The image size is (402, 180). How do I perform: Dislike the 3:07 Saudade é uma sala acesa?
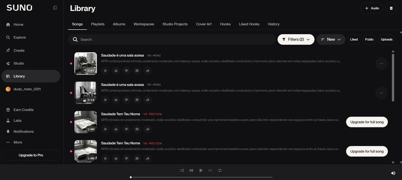(126, 71)
